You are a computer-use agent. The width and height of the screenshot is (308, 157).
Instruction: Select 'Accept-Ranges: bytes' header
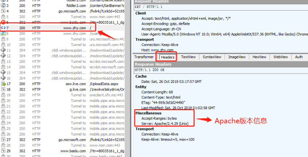point(159,119)
